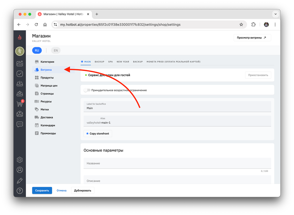Select the NEW YEAR storefront tab
The width and height of the screenshot is (294, 215).
coord(123,62)
